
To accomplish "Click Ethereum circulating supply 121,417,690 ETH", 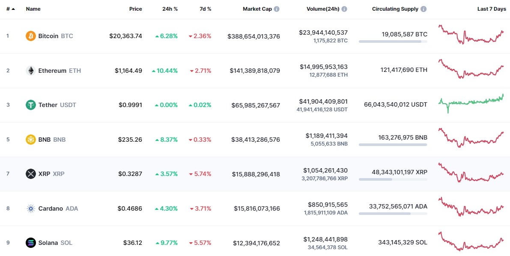I will pyautogui.click(x=404, y=70).
